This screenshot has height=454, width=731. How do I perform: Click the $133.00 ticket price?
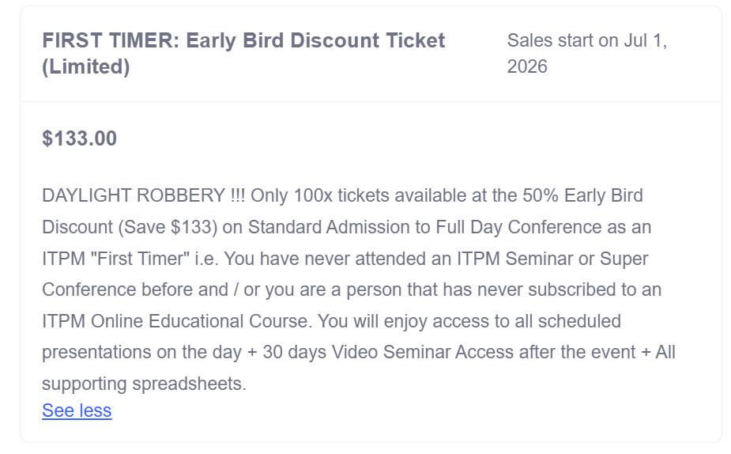79,138
